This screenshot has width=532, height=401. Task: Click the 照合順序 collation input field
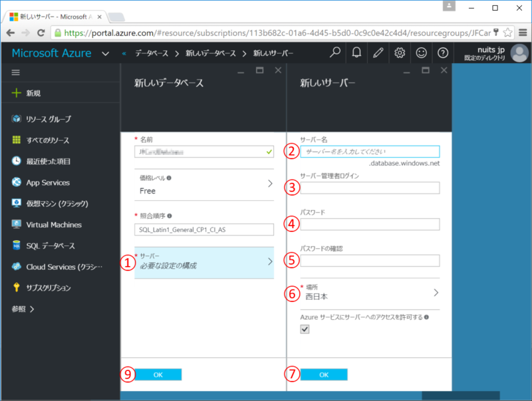[204, 229]
